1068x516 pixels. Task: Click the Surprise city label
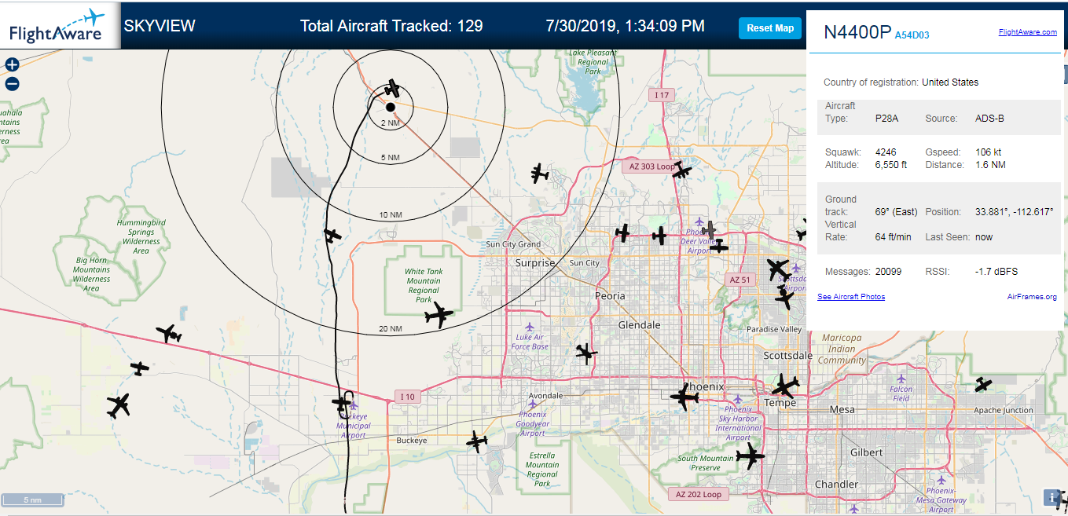coord(535,263)
